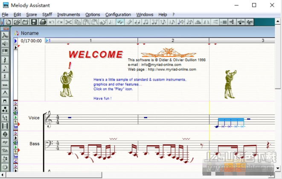Screen dimensions: 282x179
Task: Click measure 3 in the ruler
Action: 263,41
